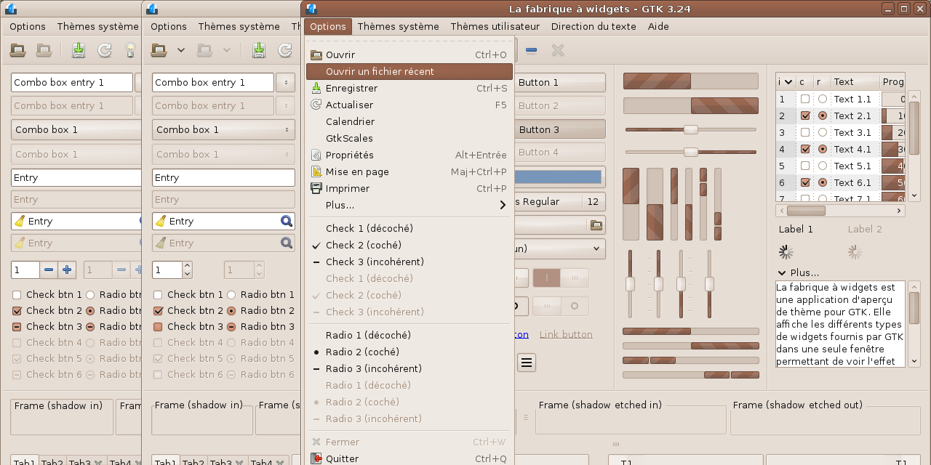Click the plus stepper in the leftmost window
The width and height of the screenshot is (931, 465).
tap(68, 270)
